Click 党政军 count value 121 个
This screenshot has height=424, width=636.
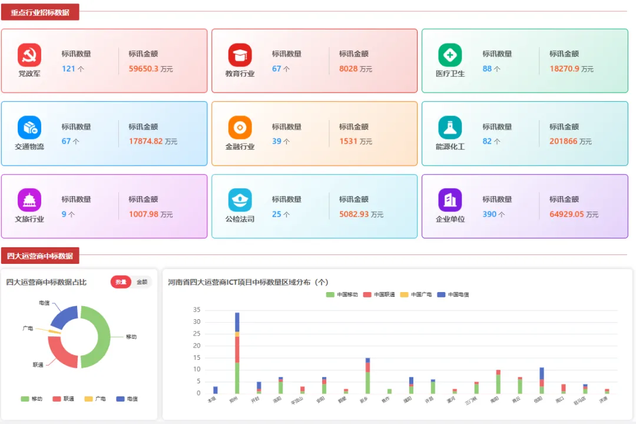[73, 68]
